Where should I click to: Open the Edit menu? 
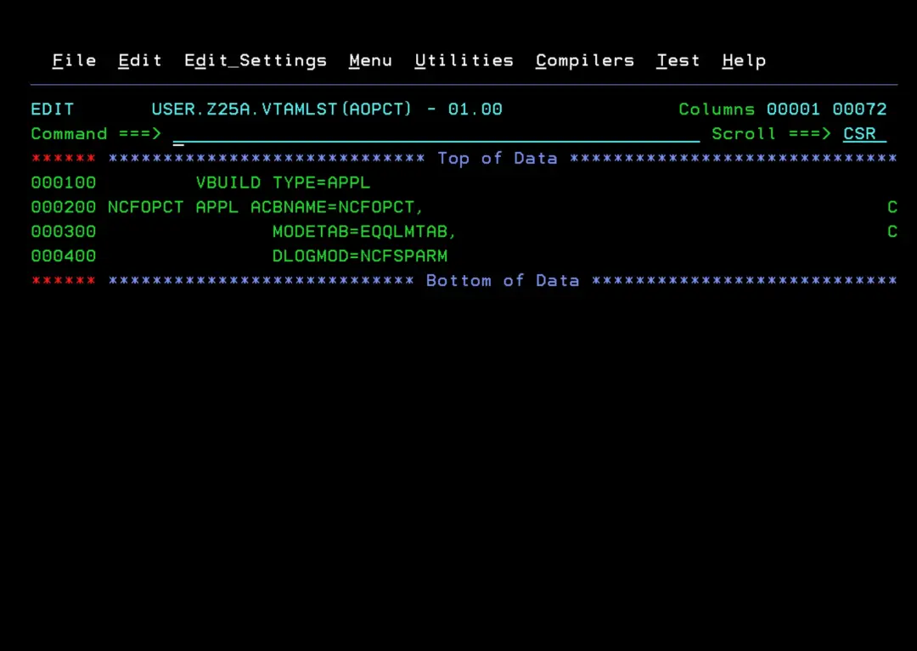(x=140, y=61)
